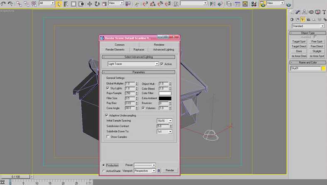
Task: Click the Mirror tool icon
Action: pyautogui.click(x=212, y=4)
